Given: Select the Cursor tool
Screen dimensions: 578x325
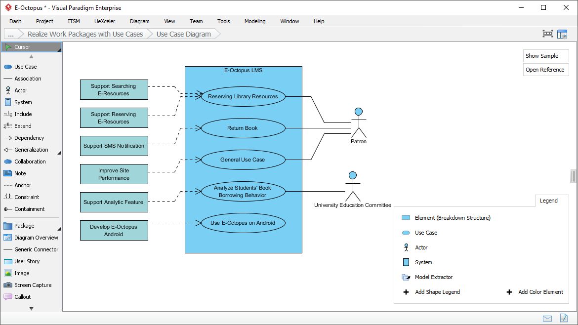Looking at the screenshot, I should [x=31, y=47].
